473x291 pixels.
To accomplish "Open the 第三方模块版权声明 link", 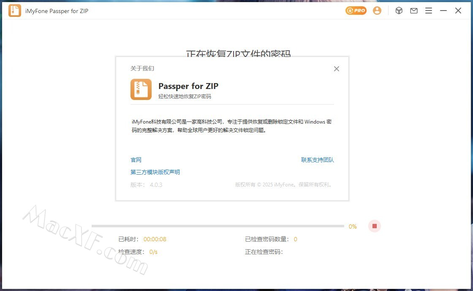I will click(x=155, y=172).
